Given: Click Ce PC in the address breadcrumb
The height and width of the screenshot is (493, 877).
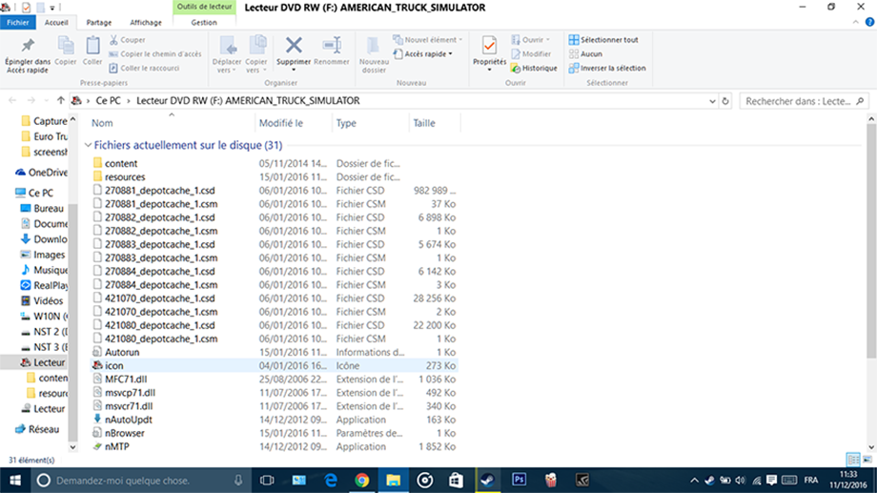Looking at the screenshot, I should [x=108, y=101].
